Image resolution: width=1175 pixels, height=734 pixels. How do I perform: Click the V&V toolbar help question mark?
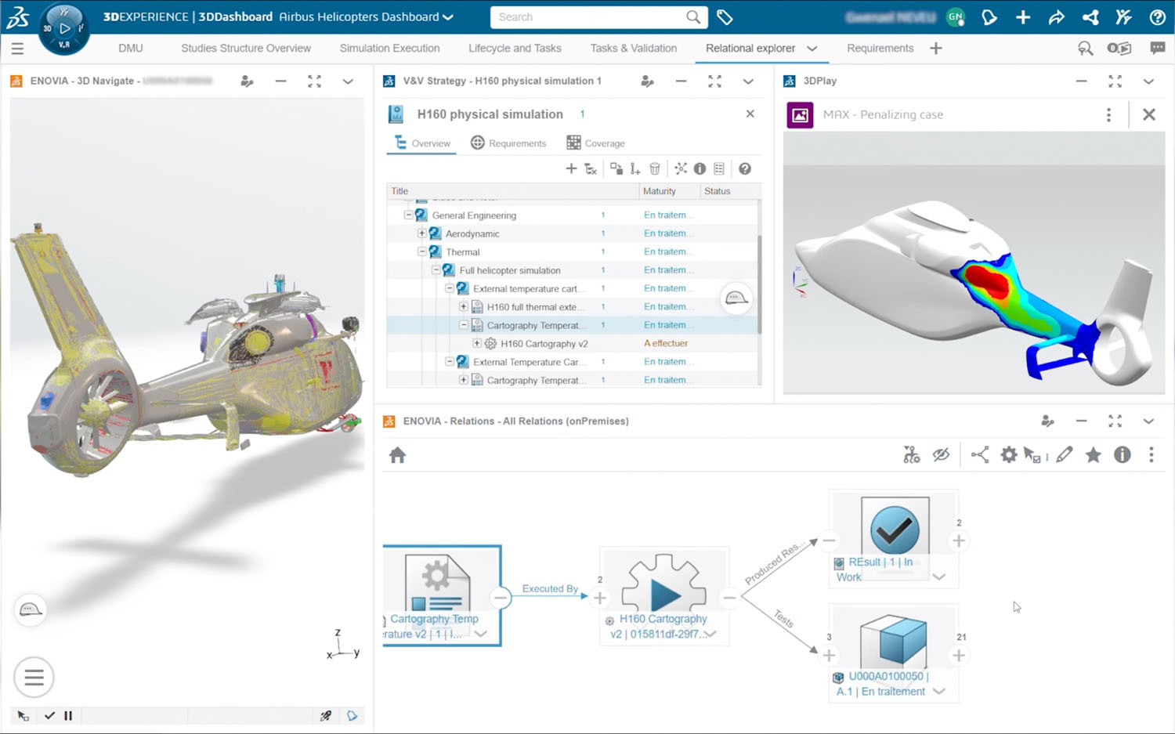tap(745, 168)
